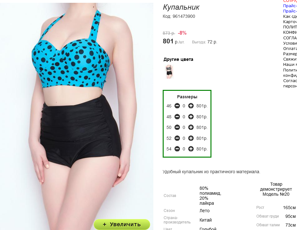Decrease quantity for size 50
297x230 pixels.
pos(177,127)
